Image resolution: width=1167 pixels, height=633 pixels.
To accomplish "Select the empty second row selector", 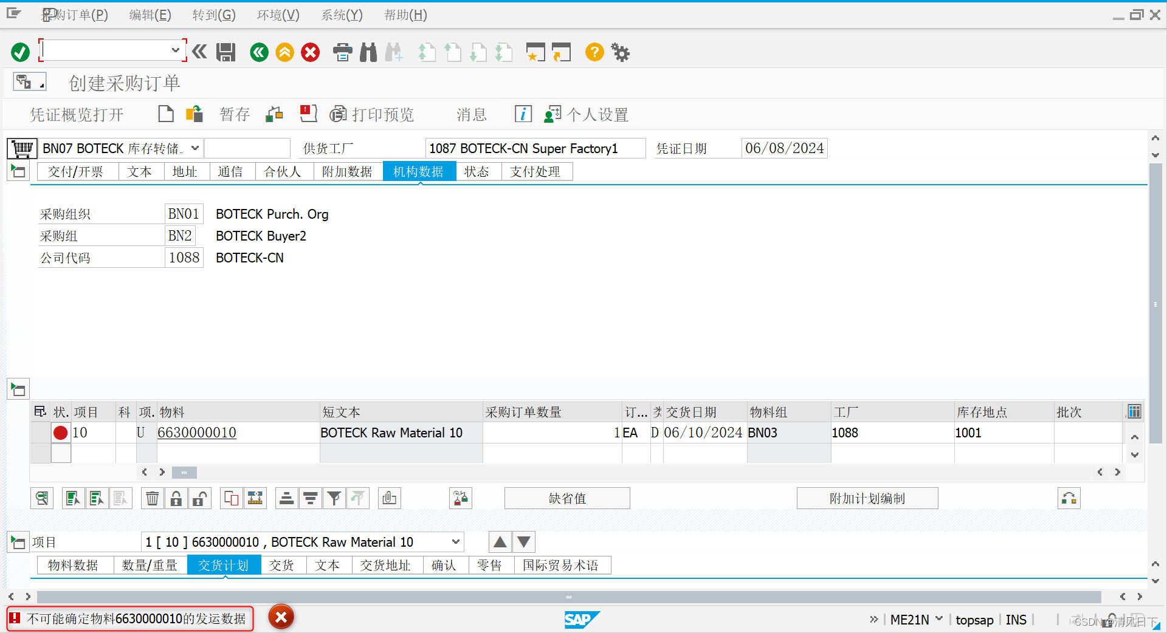I will (x=41, y=453).
